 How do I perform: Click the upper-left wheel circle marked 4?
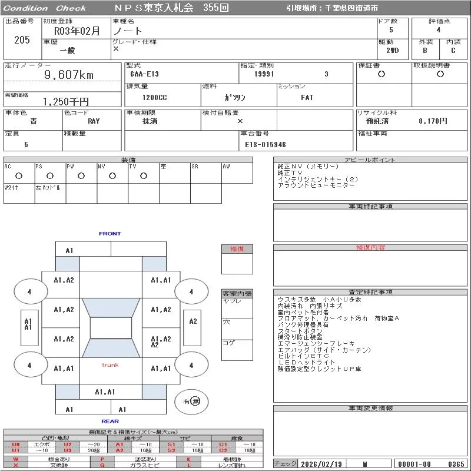pos(29,291)
